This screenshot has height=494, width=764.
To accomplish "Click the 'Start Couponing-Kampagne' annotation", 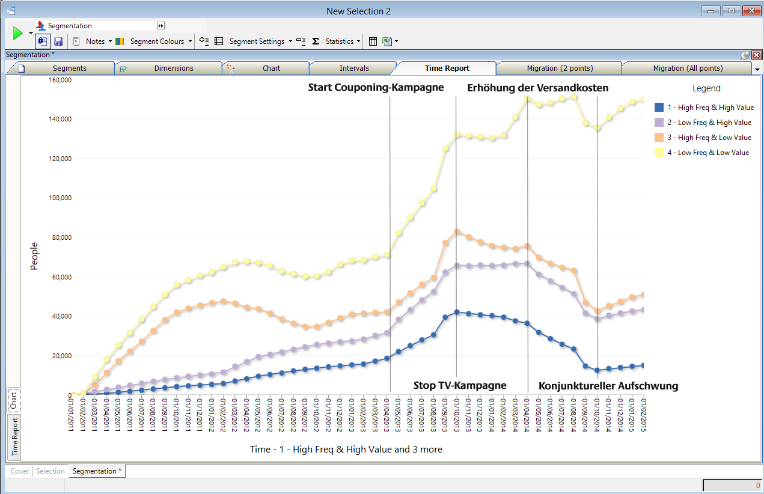I will pos(376,88).
